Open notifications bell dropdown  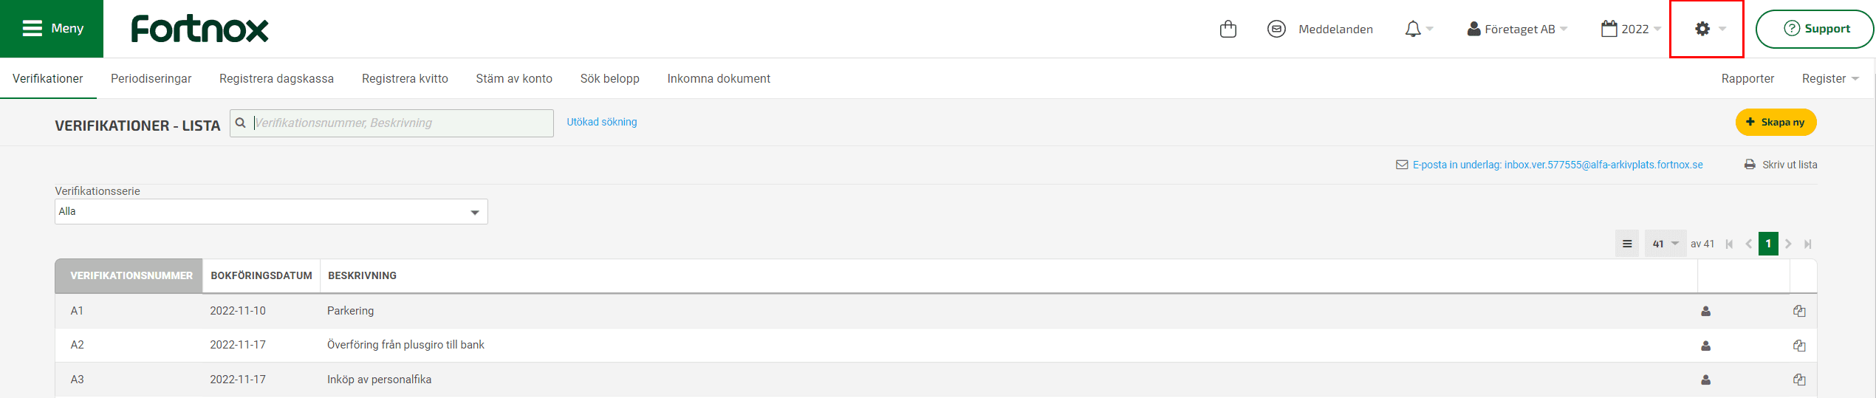point(1418,29)
